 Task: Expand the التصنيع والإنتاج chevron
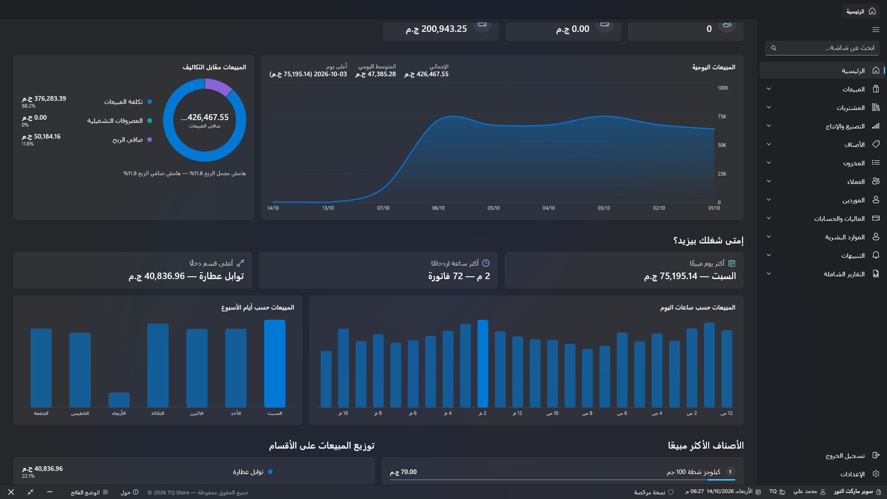(x=769, y=126)
